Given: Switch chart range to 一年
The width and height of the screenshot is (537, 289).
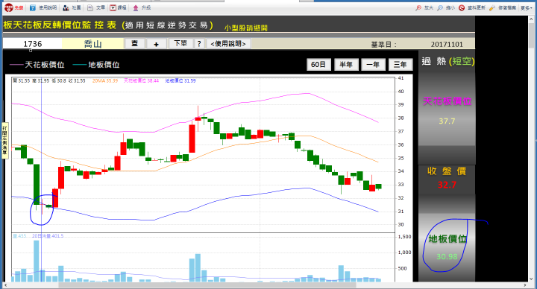Looking at the screenshot, I should pos(373,64).
